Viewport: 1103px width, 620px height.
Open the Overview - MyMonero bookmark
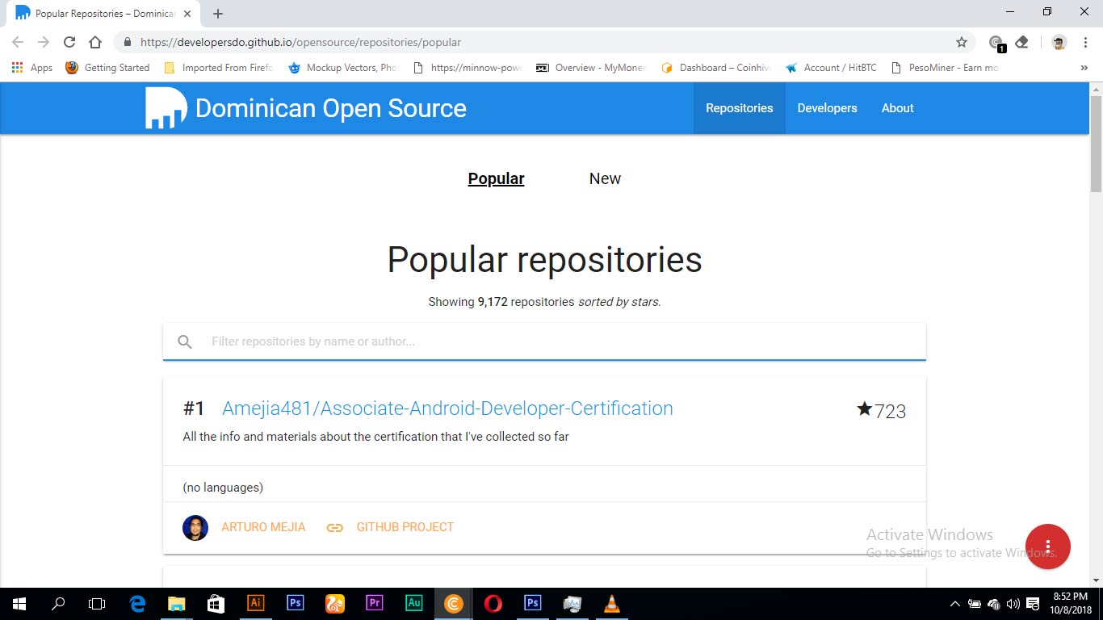[591, 68]
